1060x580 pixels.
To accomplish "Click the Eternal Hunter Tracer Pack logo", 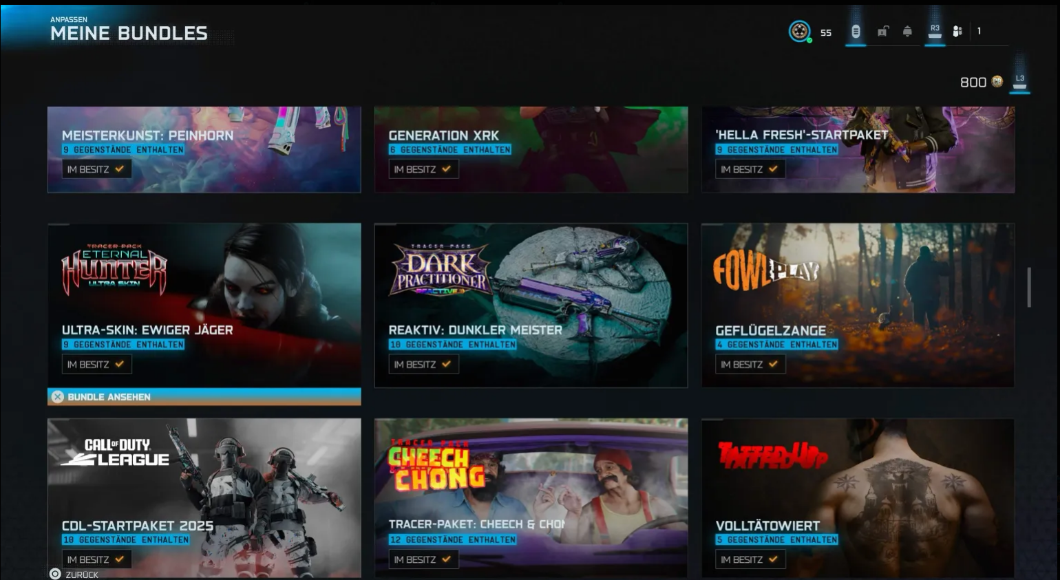I will 114,269.
